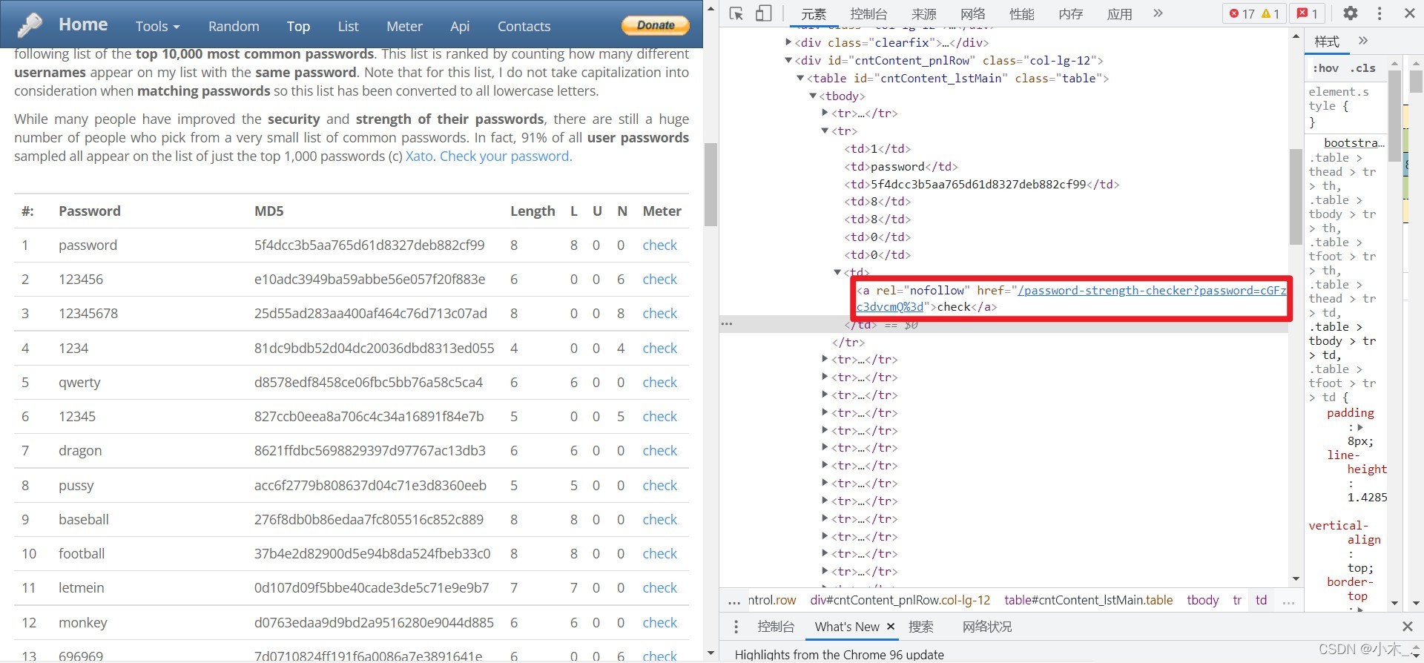This screenshot has width=1424, height=663.
Task: Open the Tools dropdown menu
Action: coord(157,26)
